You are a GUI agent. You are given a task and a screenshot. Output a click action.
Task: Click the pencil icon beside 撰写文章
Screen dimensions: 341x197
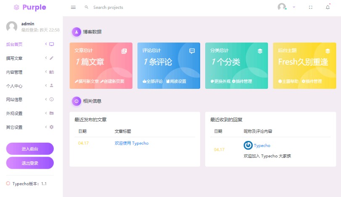[52, 58]
